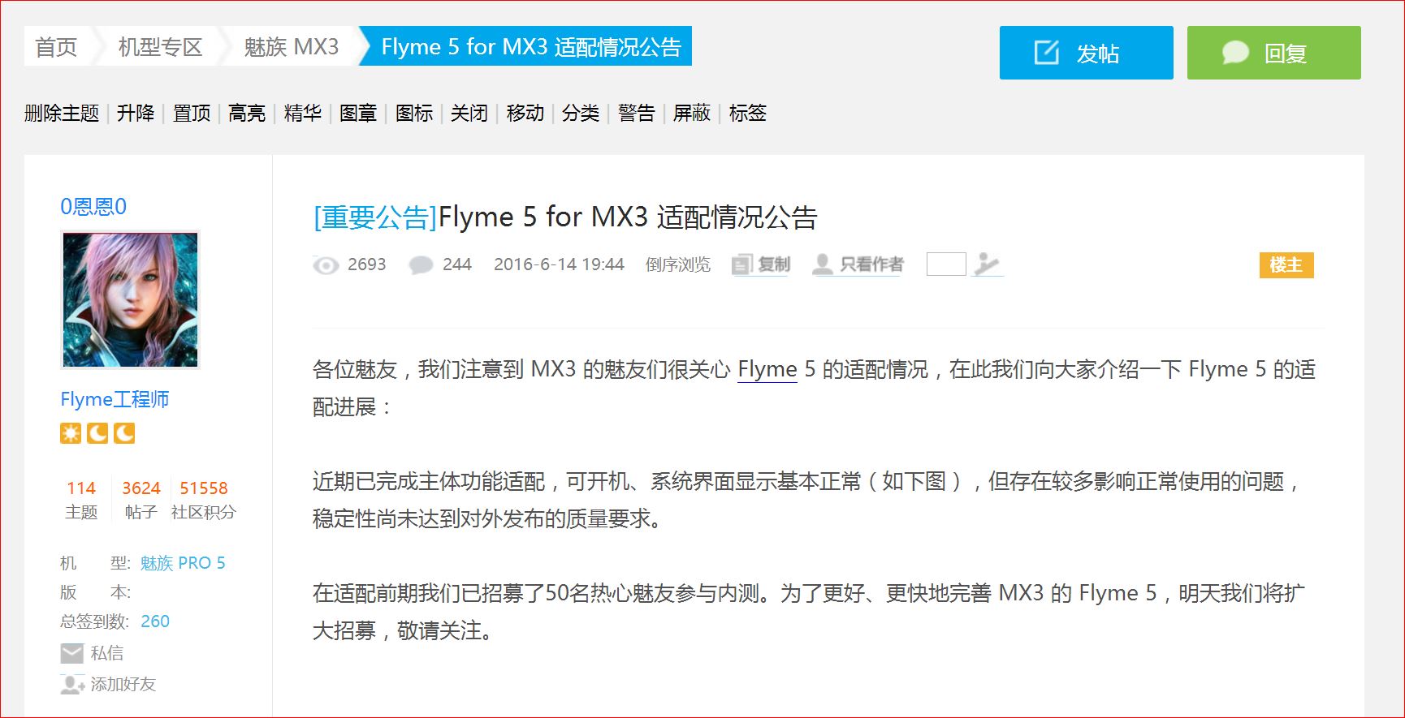Click the [重要公告] category tag
The width and height of the screenshot is (1405, 718).
(x=375, y=217)
